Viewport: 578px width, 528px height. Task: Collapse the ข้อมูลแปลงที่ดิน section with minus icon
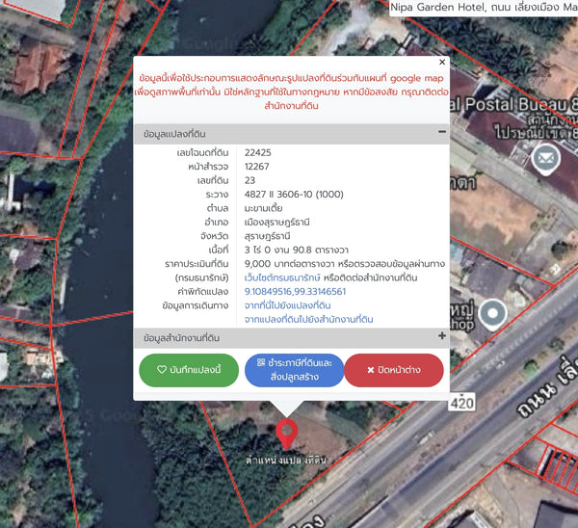click(442, 132)
